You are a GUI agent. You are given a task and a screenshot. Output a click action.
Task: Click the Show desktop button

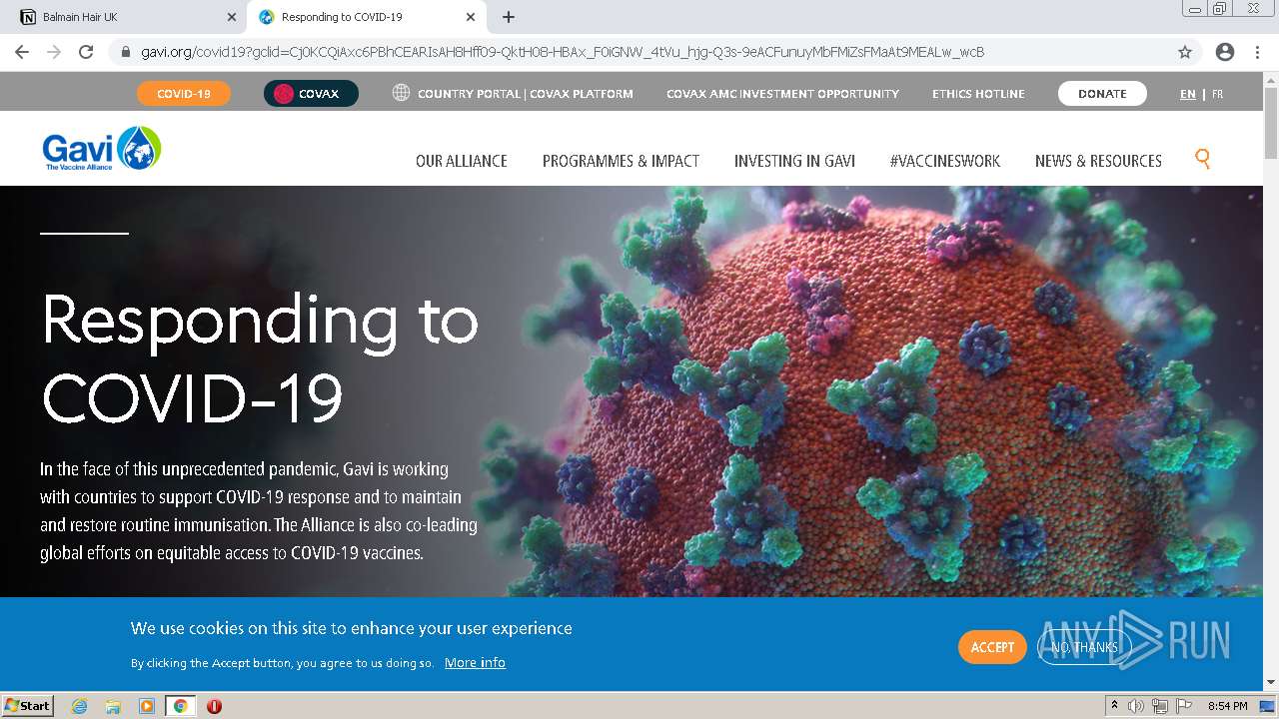(x=1268, y=706)
